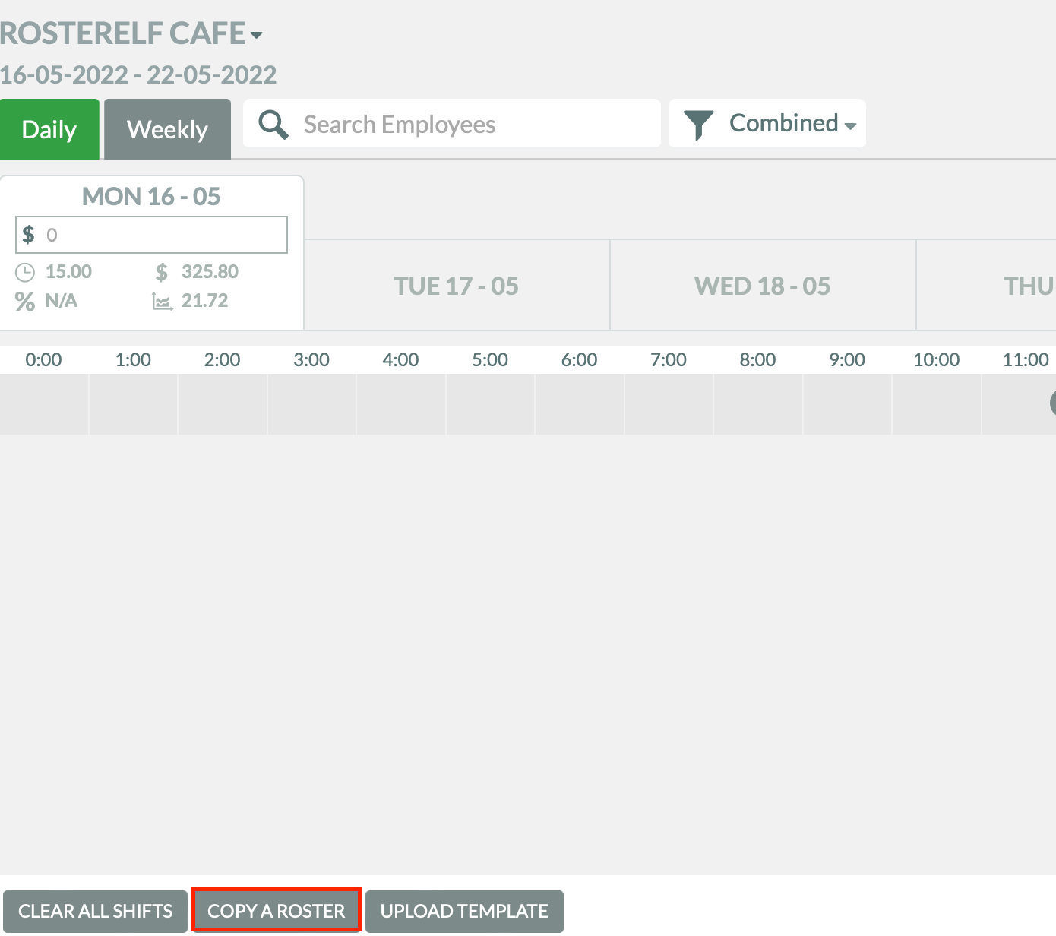Screen dimensions: 1056x936
Task: Select the THU day tab
Action: (x=987, y=286)
